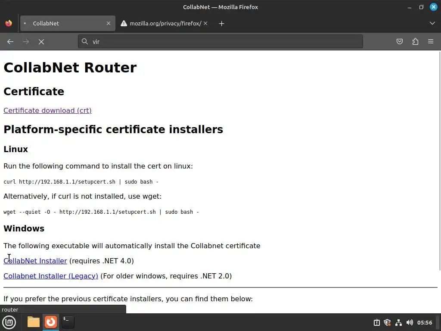This screenshot has width=441, height=331.
Task: Click the '(requires .NET 4.0)' note
Action: 102,261
